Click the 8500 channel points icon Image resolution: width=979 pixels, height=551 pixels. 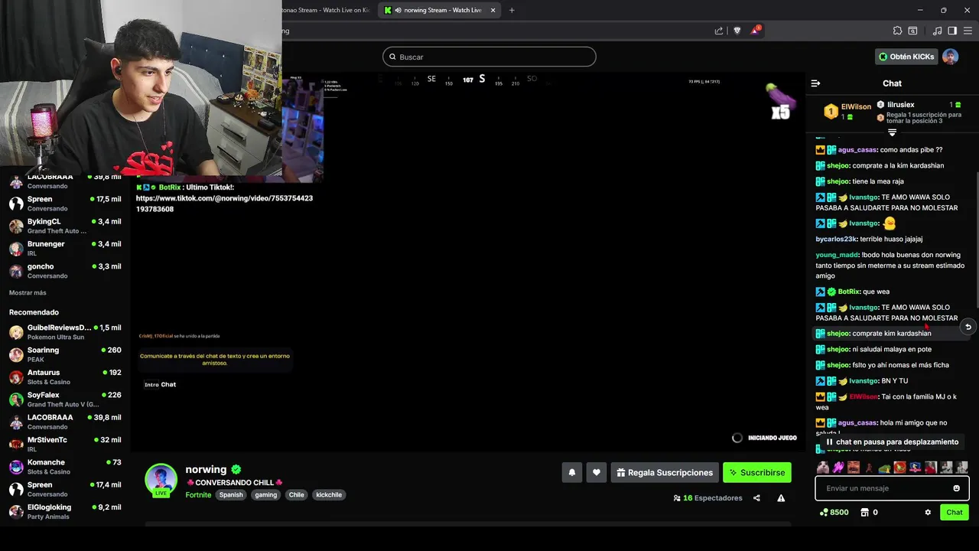[x=824, y=513]
